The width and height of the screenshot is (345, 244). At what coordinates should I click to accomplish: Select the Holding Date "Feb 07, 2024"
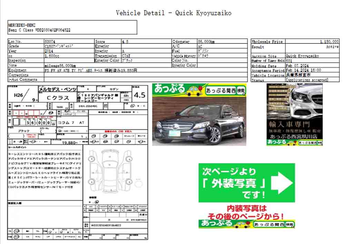(297, 66)
